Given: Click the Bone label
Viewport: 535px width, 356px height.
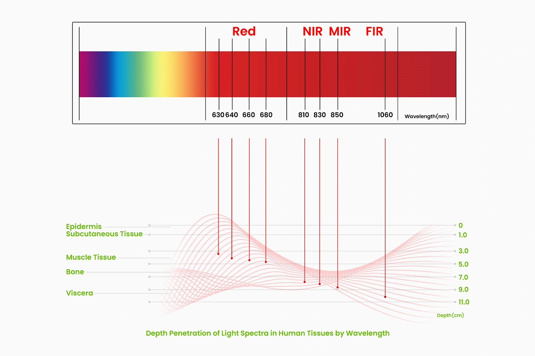Looking at the screenshot, I should 75,272.
